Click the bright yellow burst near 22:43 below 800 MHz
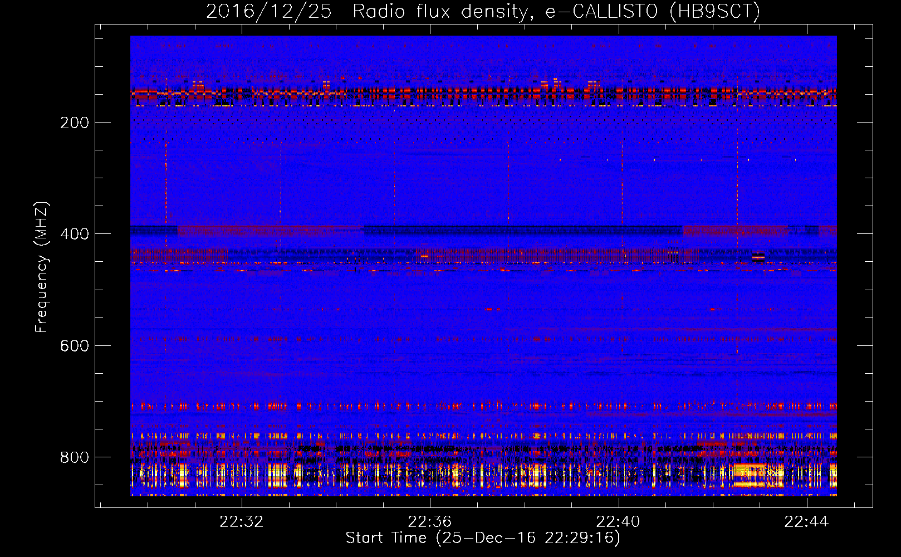 click(x=758, y=475)
